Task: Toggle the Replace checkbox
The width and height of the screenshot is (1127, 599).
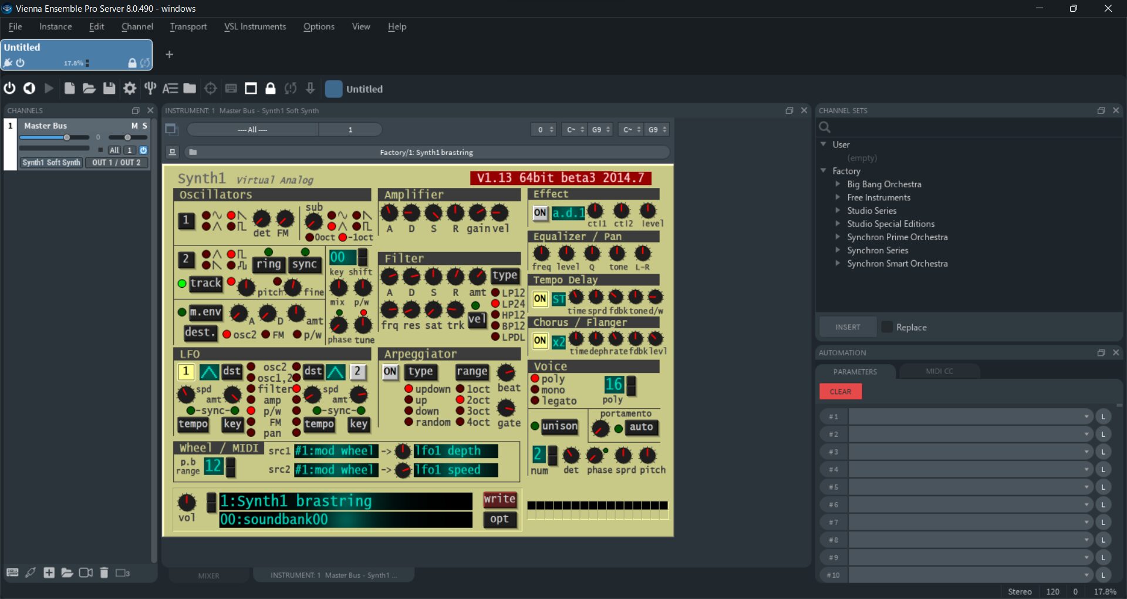Action: [x=887, y=327]
